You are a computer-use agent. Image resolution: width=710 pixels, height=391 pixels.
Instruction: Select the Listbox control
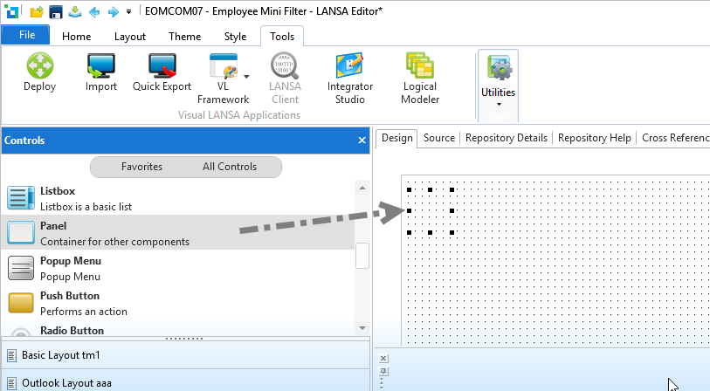pos(177,198)
